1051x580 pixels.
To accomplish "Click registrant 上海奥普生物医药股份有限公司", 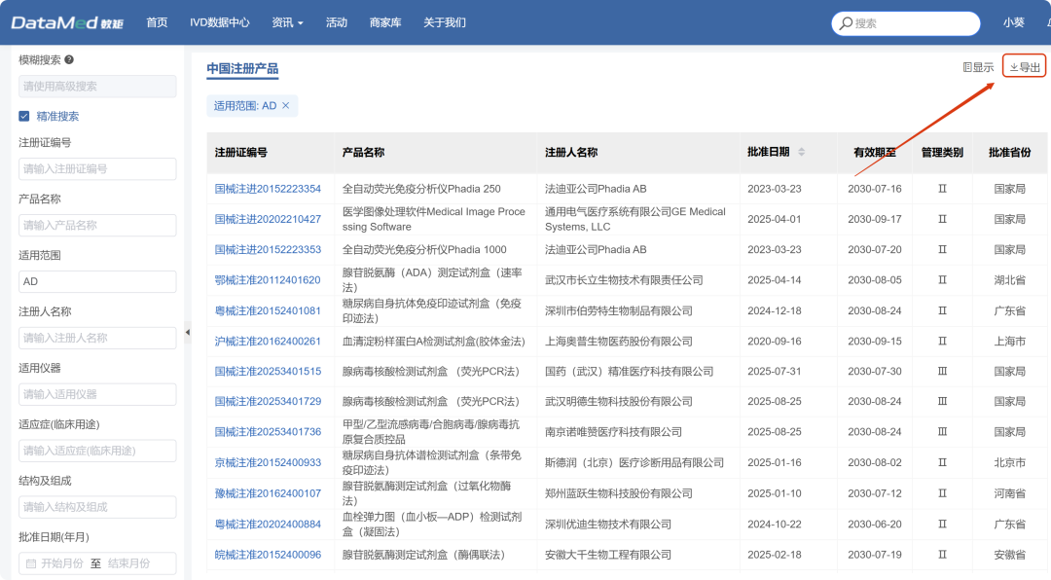I will coord(619,342).
